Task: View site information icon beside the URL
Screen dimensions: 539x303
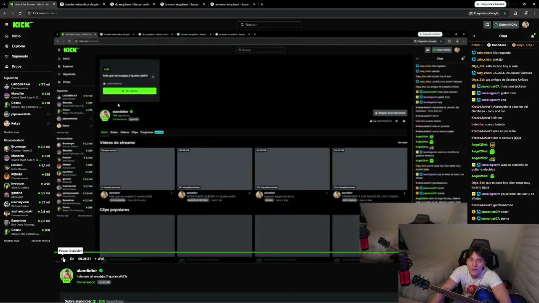Action: coord(29,13)
